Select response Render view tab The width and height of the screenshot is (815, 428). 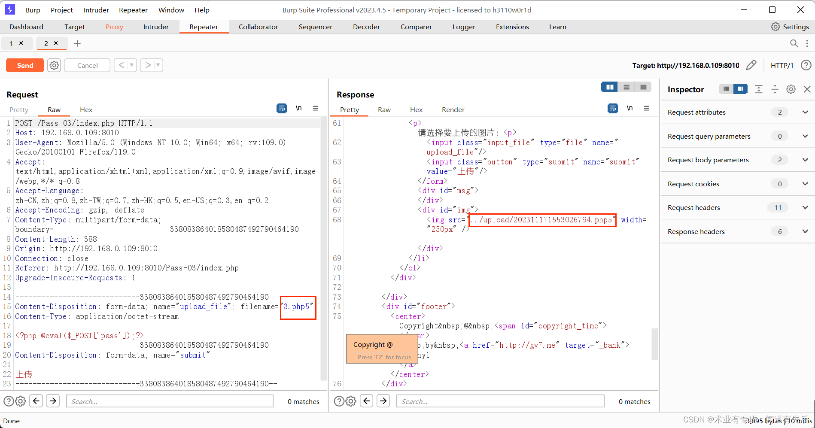pyautogui.click(x=453, y=109)
